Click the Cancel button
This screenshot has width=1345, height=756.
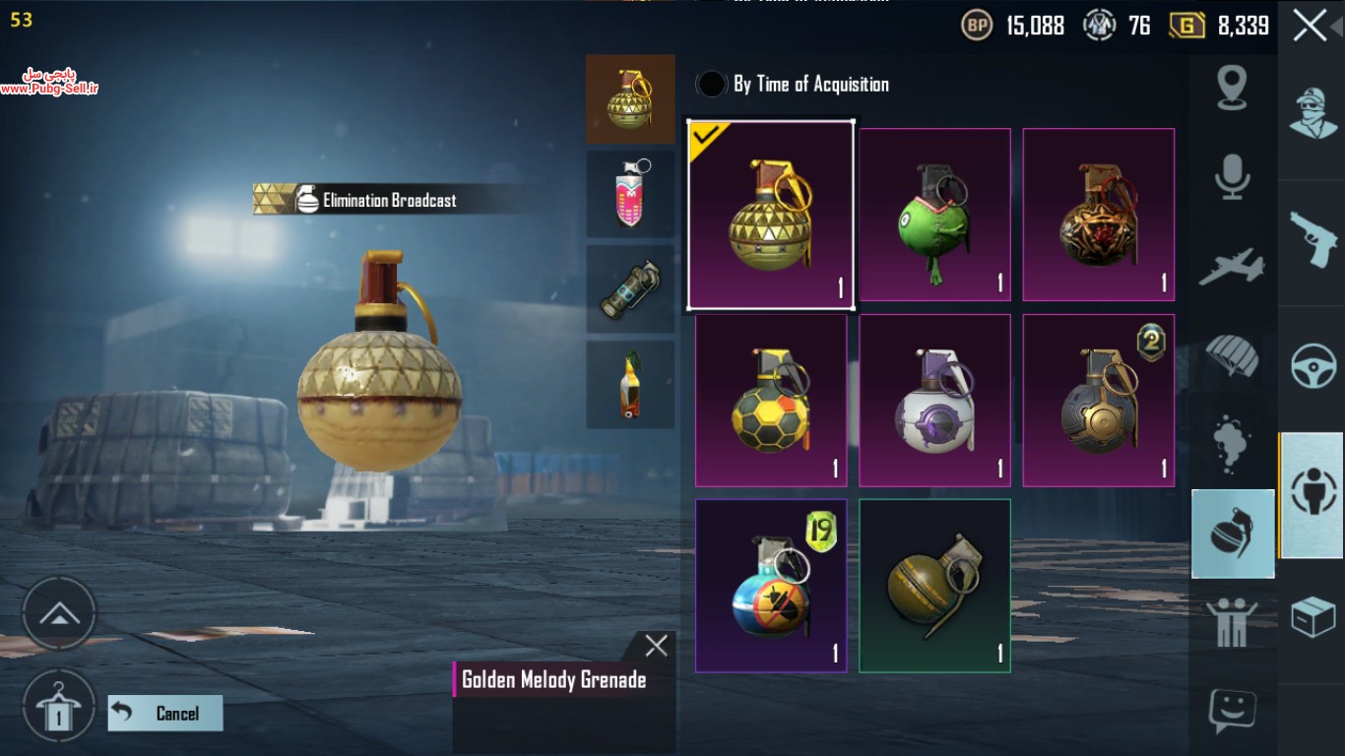[165, 713]
